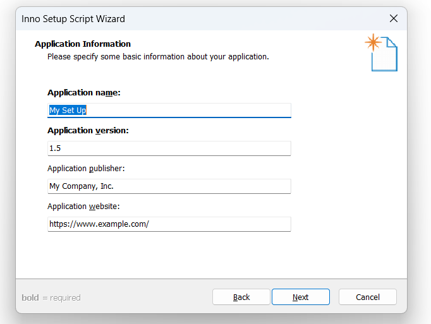Screen dimensions: 431x324
Task: Go to the previous page with Back
Action: pos(241,297)
